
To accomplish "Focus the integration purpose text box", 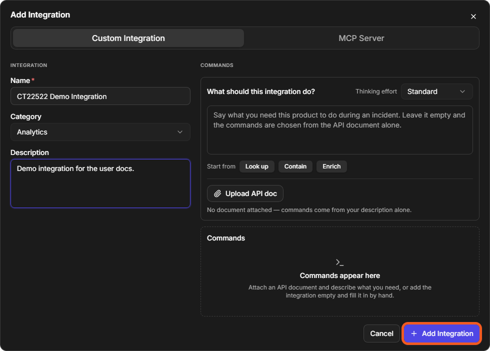I will point(339,130).
